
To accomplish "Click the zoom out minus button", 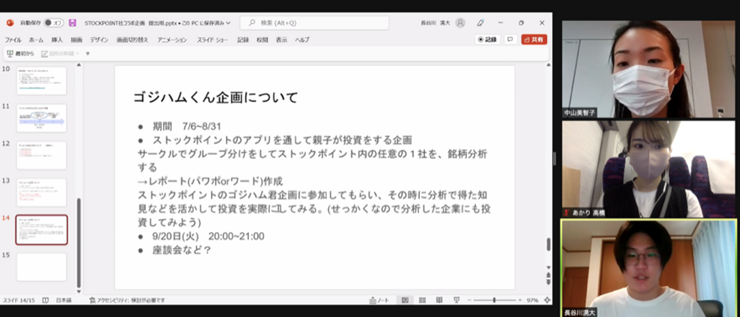I will [x=470, y=300].
